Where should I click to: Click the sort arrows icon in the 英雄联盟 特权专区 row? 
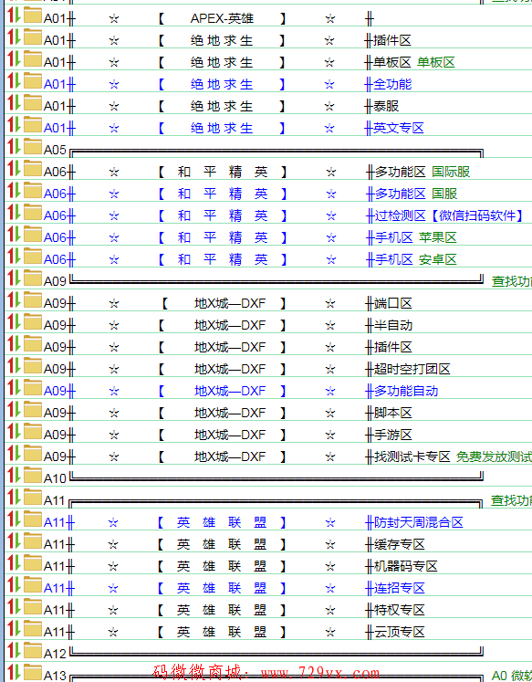pyautogui.click(x=14, y=606)
